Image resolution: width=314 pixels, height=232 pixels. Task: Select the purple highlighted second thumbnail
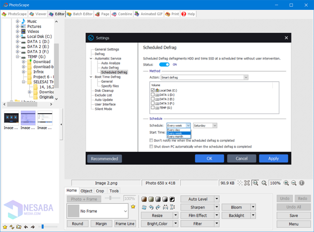tap(28, 118)
